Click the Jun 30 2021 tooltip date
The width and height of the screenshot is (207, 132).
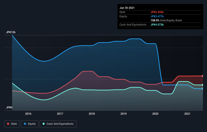pyautogui.click(x=127, y=8)
